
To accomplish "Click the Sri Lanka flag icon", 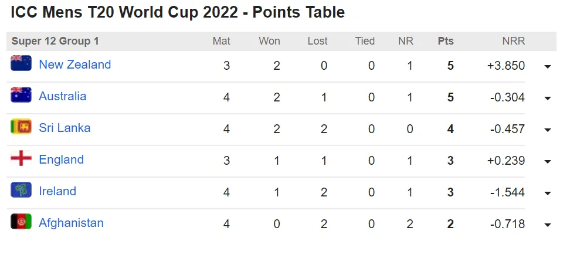I will point(21,127).
